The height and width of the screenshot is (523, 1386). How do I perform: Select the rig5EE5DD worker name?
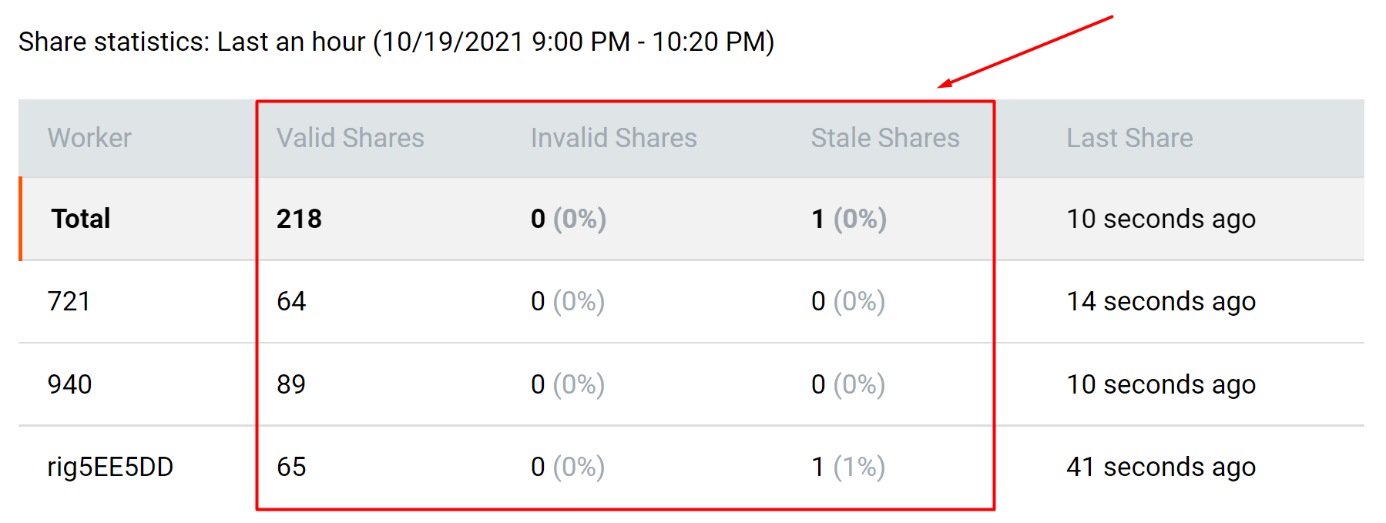coord(110,467)
